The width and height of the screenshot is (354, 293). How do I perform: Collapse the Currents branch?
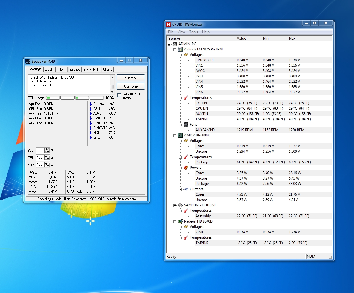tap(180, 189)
